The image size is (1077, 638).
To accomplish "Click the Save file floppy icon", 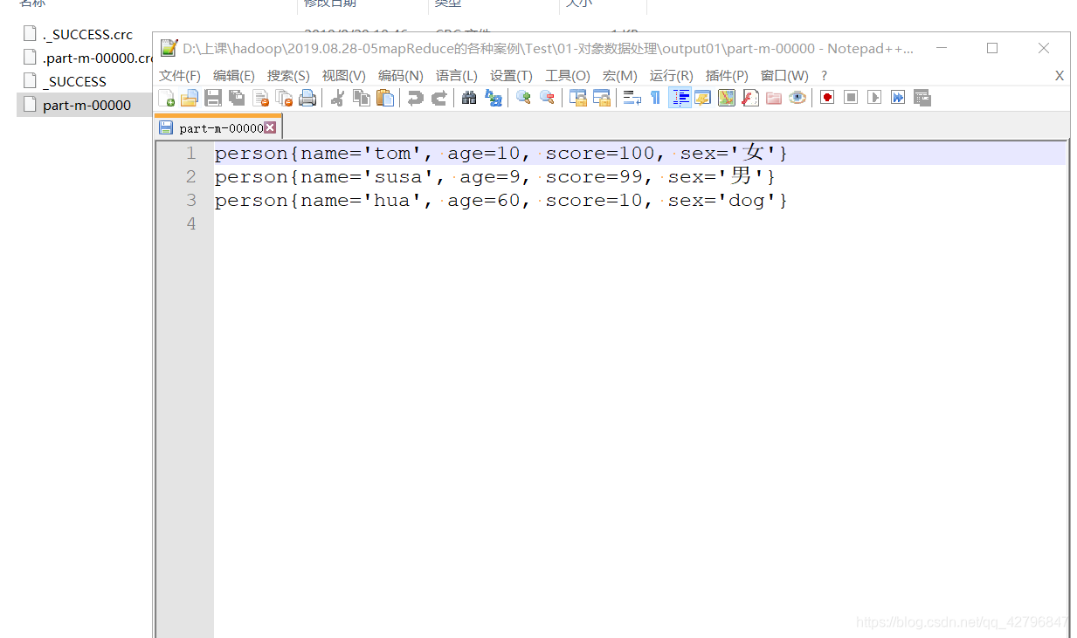I will [213, 98].
